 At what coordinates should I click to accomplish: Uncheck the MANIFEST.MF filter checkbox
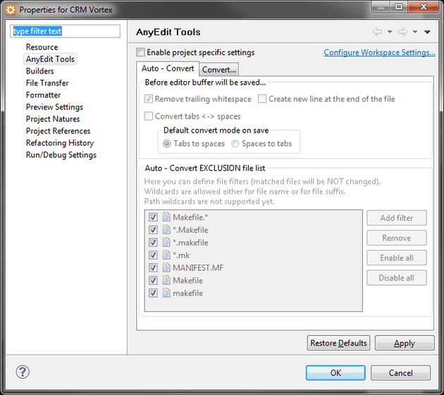point(153,268)
